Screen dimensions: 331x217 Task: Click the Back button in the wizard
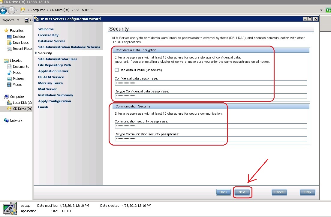coord(223,192)
